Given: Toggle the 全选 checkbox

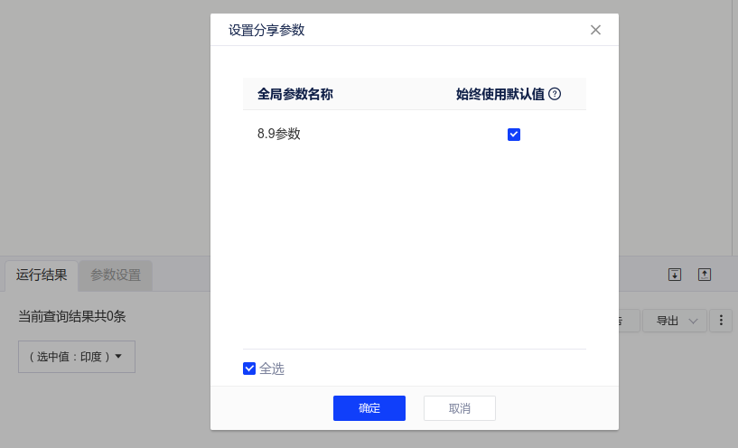Looking at the screenshot, I should (249, 369).
